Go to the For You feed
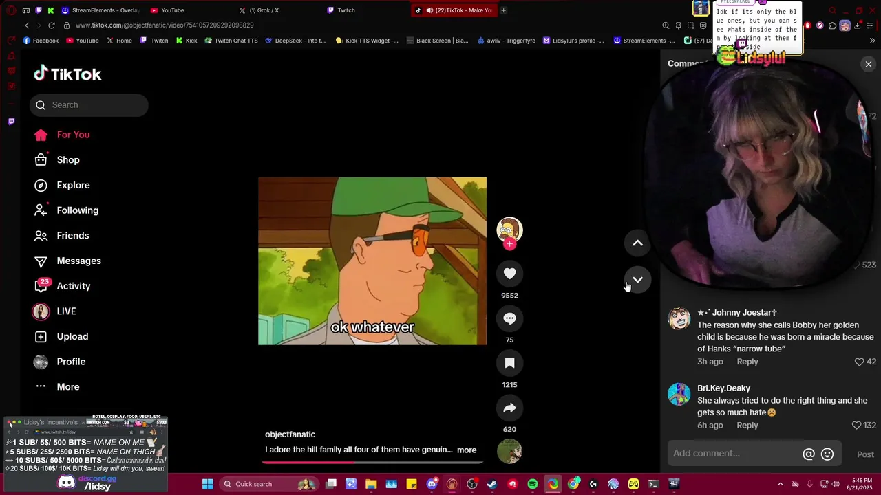The image size is (881, 495). [62, 135]
